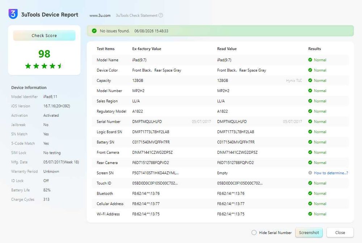This screenshot has height=243, width=362.
Task: Click the read Model Number MP2H2
Action: (x=223, y=91)
